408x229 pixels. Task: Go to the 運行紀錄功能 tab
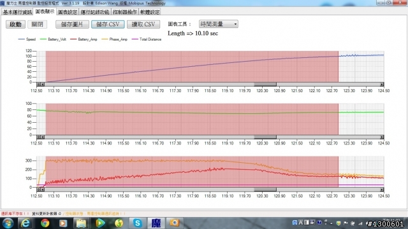(95, 12)
